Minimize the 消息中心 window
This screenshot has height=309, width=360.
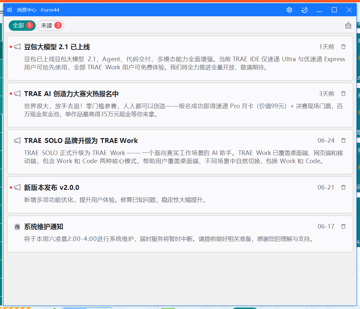319,10
